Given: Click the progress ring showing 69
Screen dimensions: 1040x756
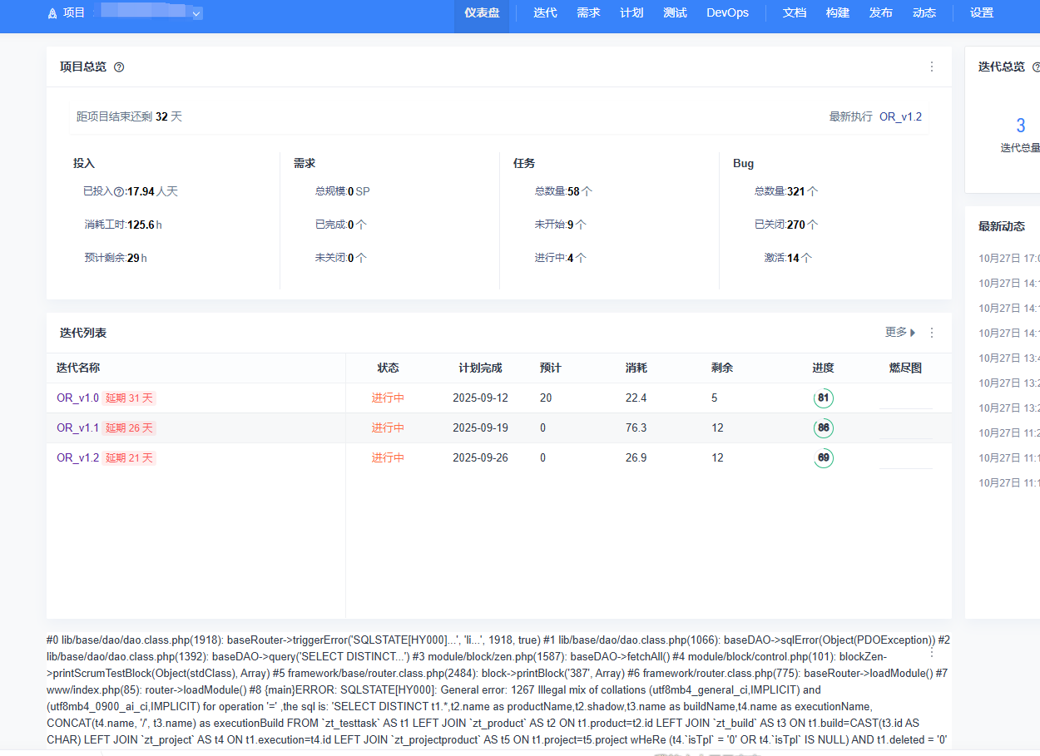Looking at the screenshot, I should 824,458.
